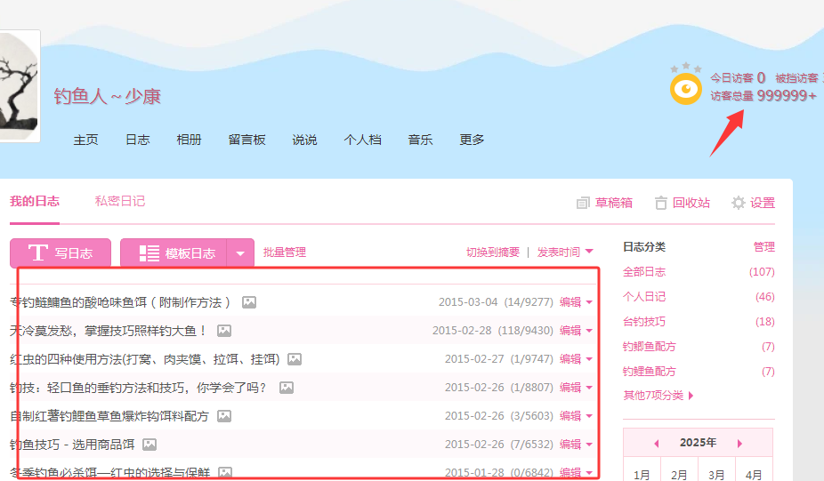
Task: Click blog title 钓鱼人～少康
Action: click(107, 97)
